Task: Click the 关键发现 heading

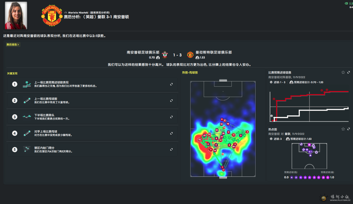Action: [x=12, y=74]
